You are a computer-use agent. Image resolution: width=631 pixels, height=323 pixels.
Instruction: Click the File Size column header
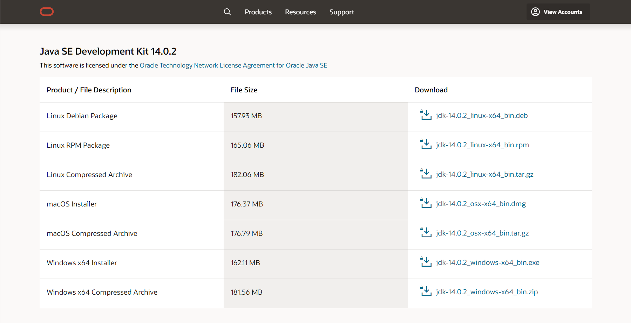[x=244, y=90]
